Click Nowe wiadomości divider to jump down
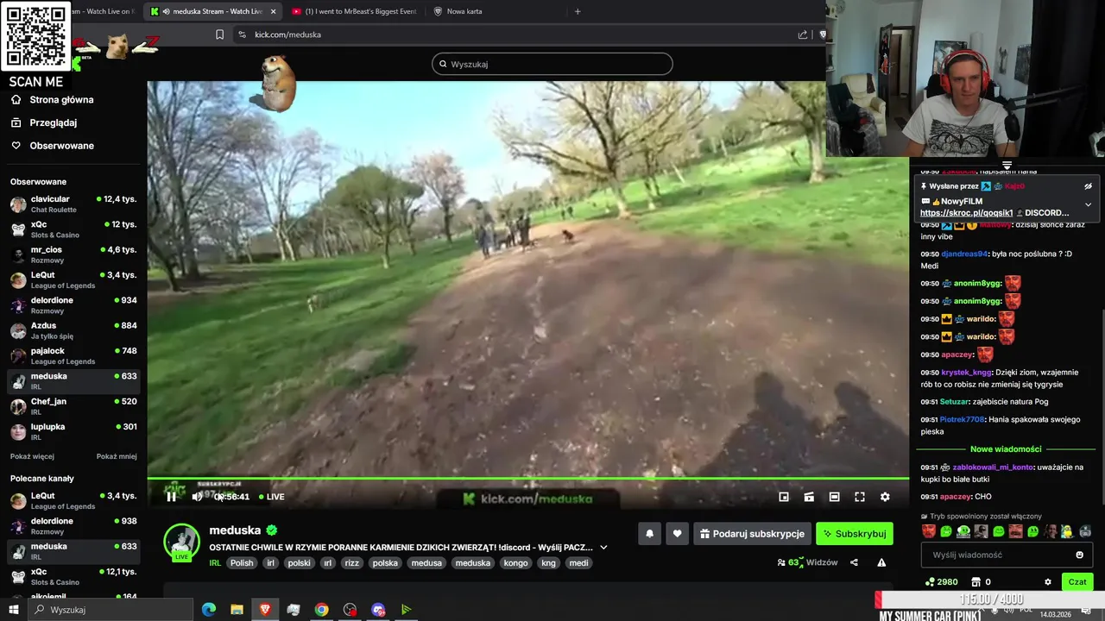The height and width of the screenshot is (621, 1105). click(x=1006, y=449)
